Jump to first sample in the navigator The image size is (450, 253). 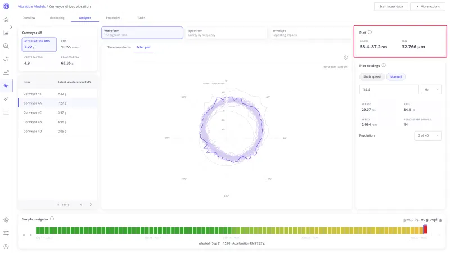click(x=24, y=235)
